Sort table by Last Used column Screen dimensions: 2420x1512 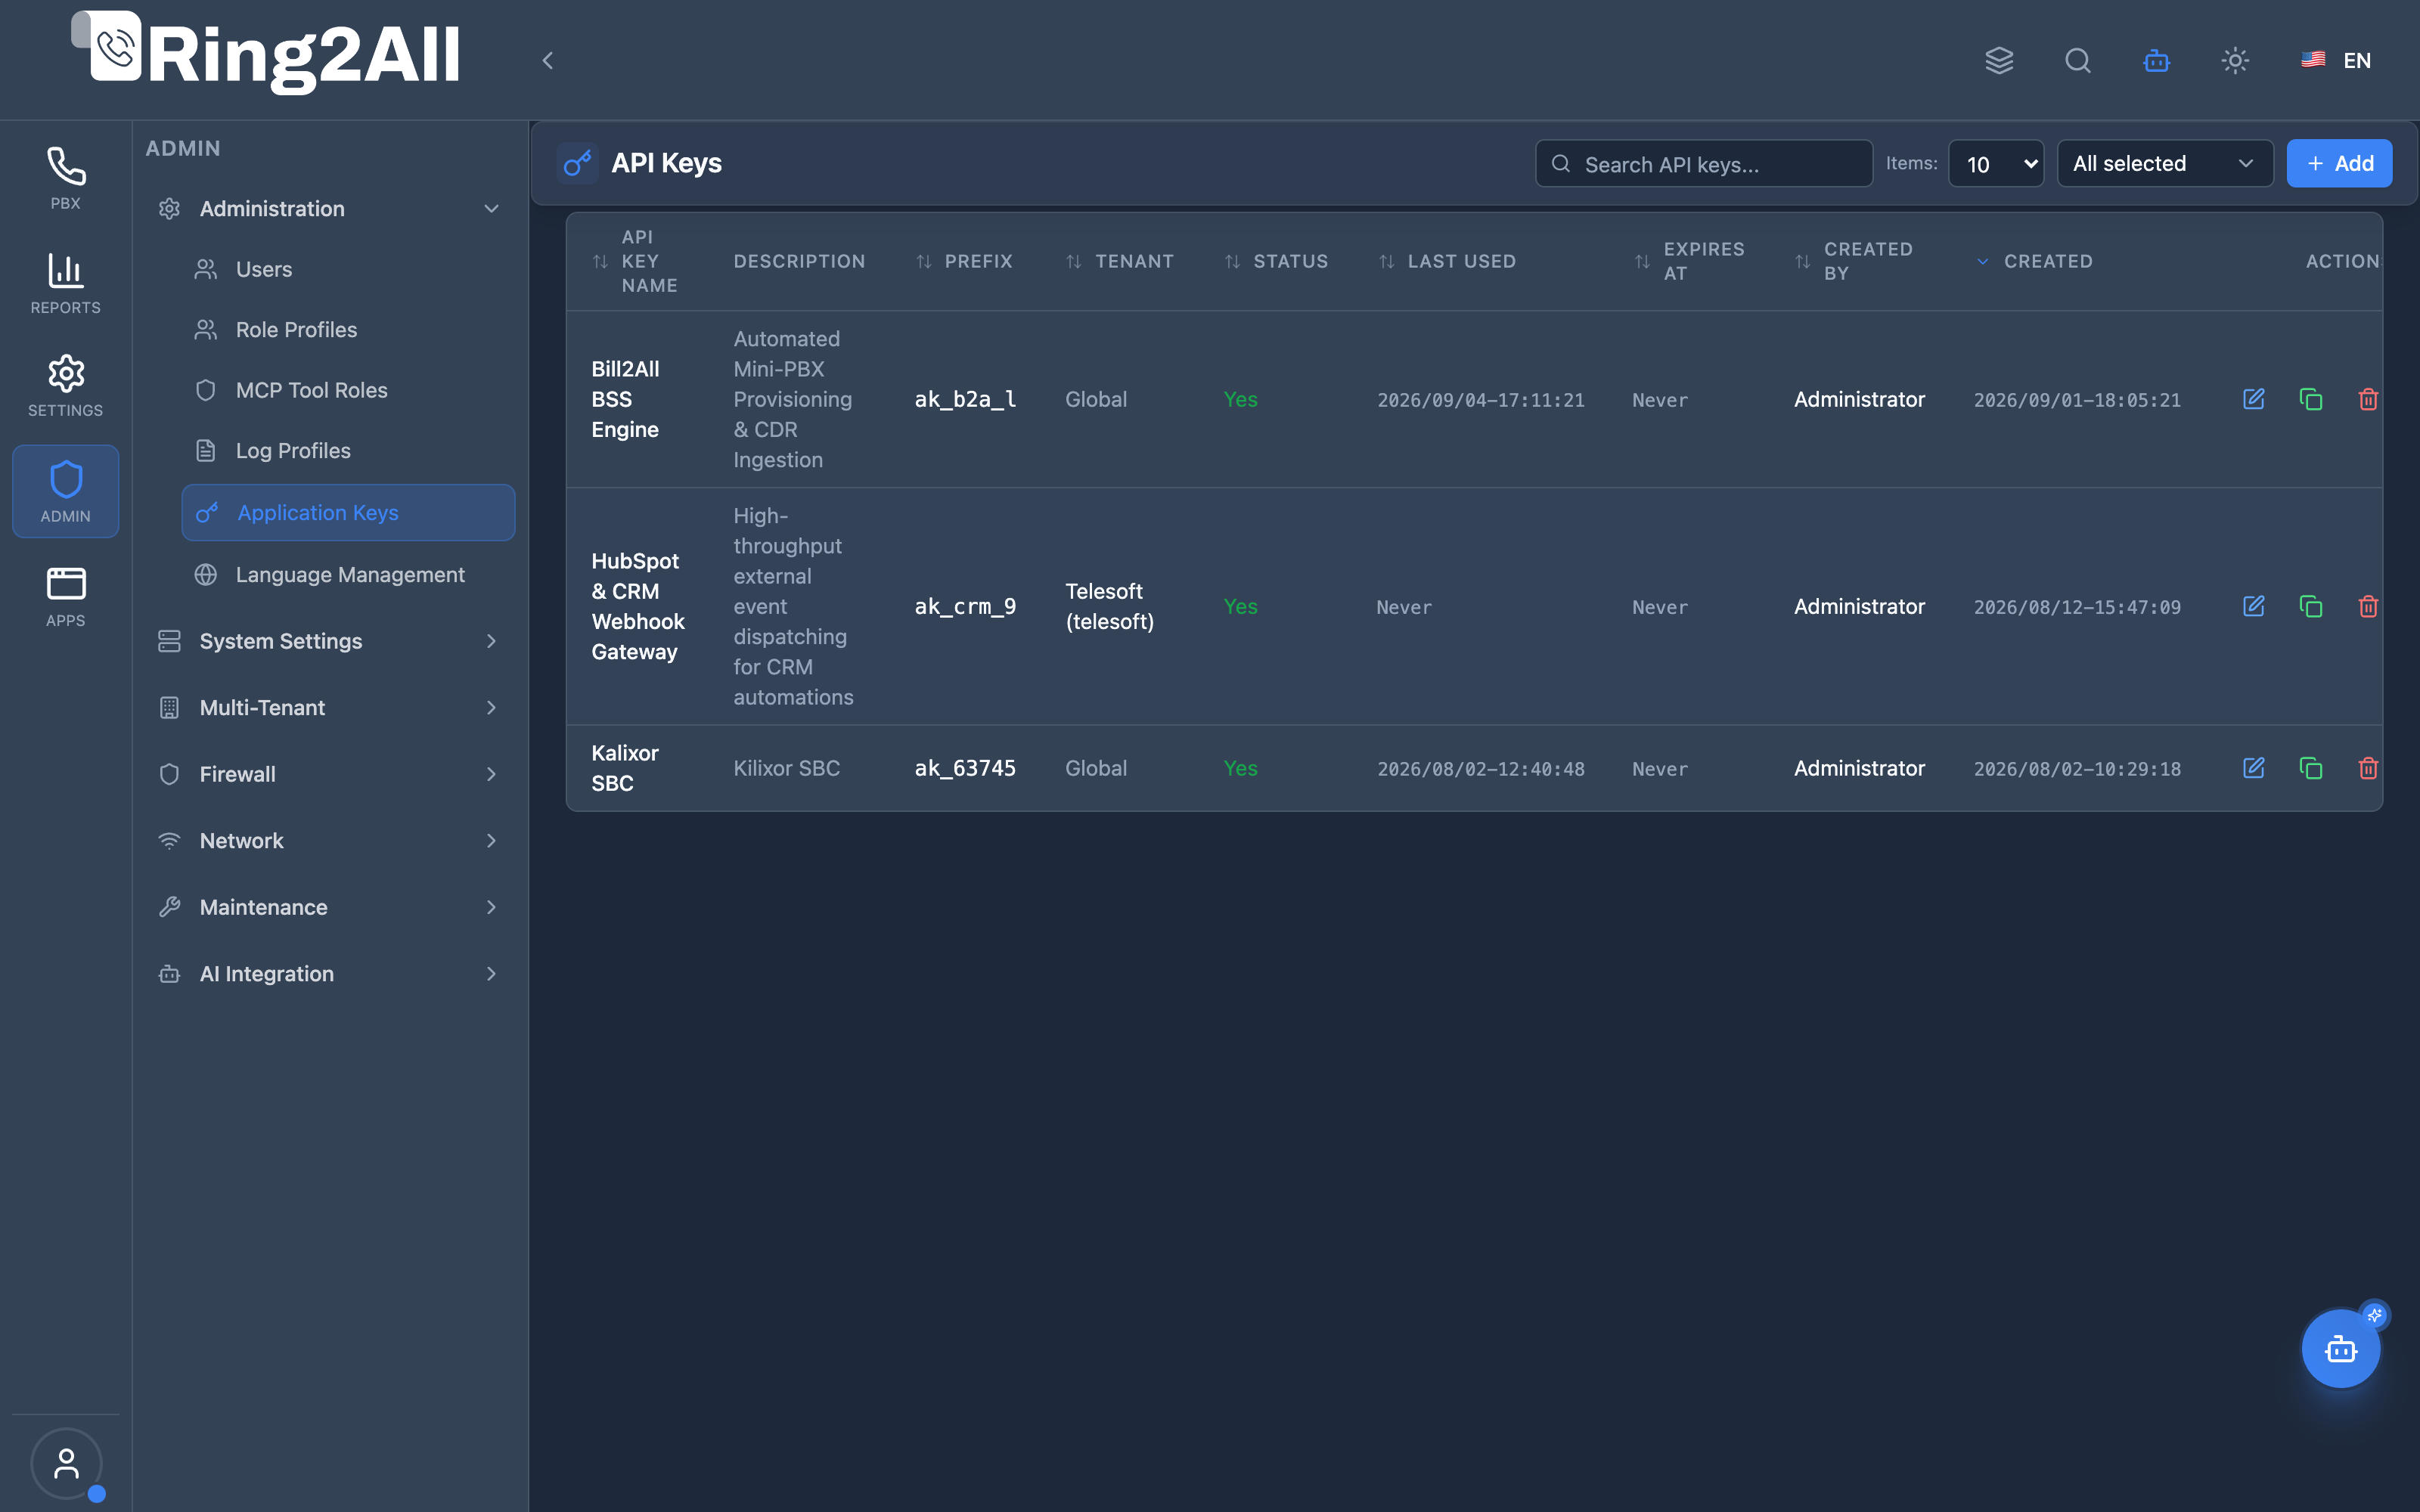coord(1447,261)
